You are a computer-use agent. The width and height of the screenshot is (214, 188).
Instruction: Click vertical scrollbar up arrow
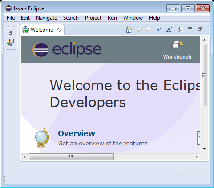[x=204, y=40]
